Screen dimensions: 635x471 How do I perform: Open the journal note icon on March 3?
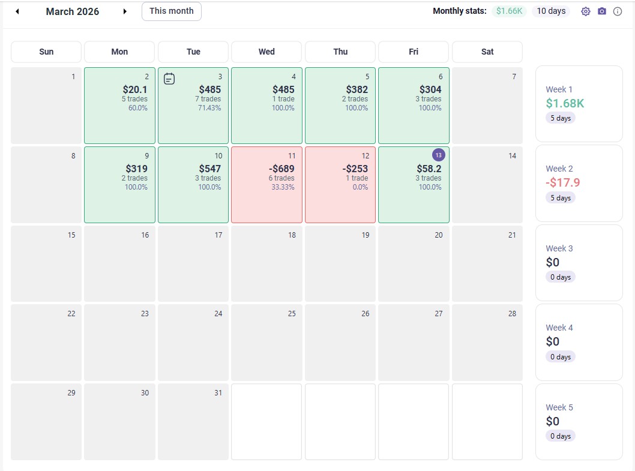(169, 78)
